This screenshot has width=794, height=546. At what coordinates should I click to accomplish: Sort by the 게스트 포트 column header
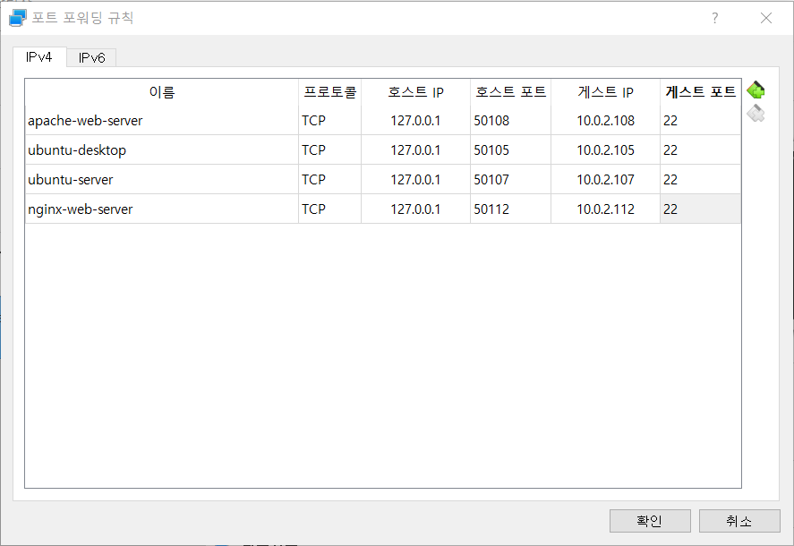coord(700,92)
